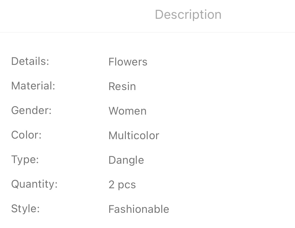Click the Color label

26,135
